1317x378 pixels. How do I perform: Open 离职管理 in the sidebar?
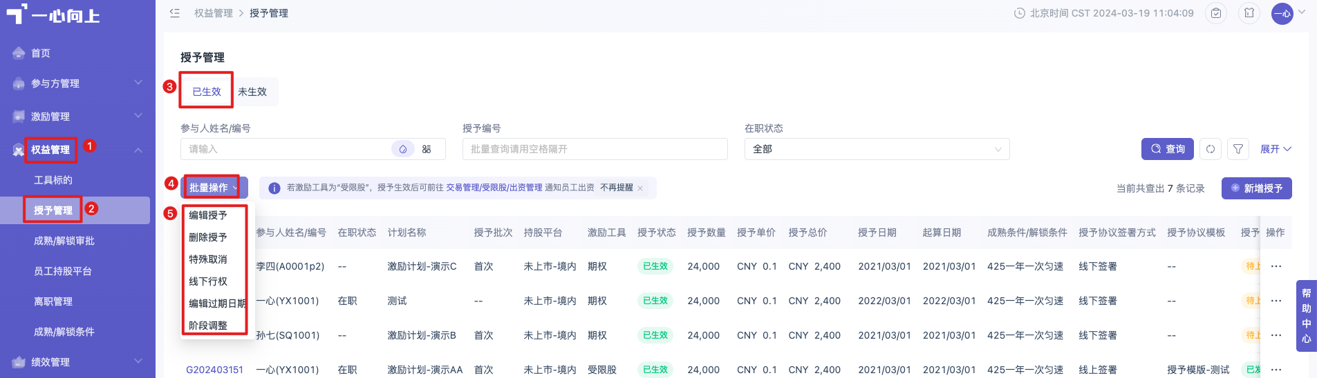coord(53,301)
